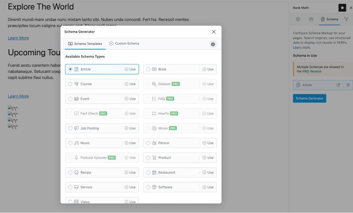Screen dimensions: 353x213
Task: Click Use for Recipe schema
Action: click(x=130, y=172)
